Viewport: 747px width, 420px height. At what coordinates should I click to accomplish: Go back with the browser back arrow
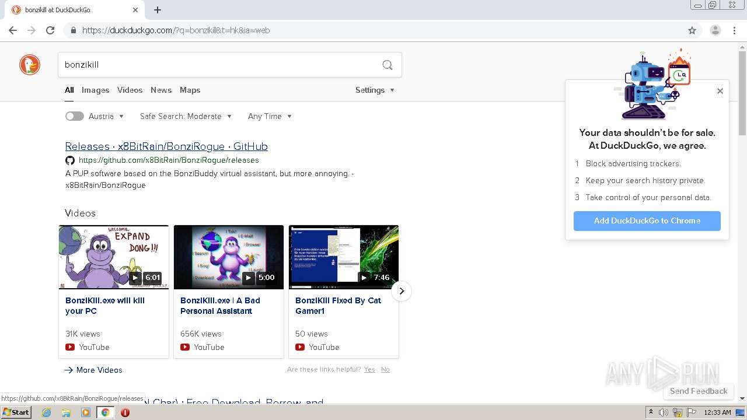point(13,30)
